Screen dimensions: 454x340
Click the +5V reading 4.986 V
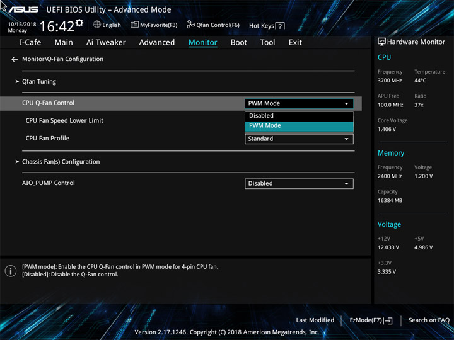click(423, 247)
